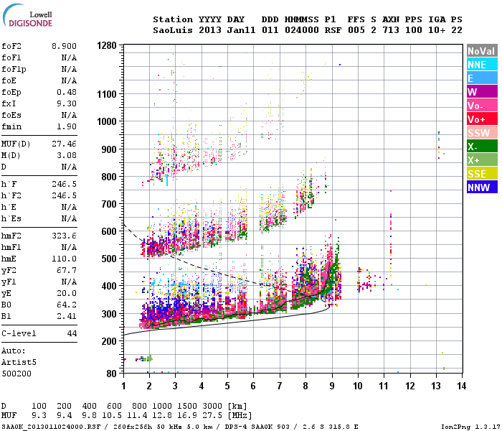Click the 713 AXN value
Image resolution: width=502 pixels, height=431 pixels.
coord(391,30)
